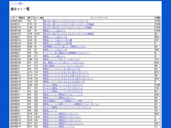The width and height of the screenshot is (171, 128).
Task: Open thread No.28 RPGツクール link
Action: pyautogui.click(x=50, y=111)
